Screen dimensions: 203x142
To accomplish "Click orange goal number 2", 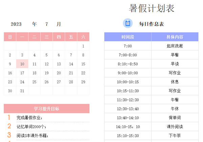I will (9, 126).
